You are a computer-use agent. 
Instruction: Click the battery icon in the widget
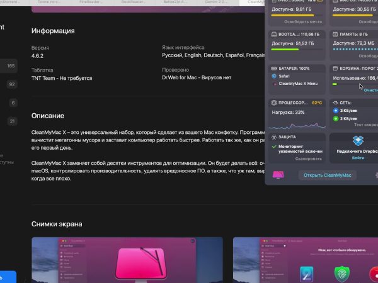273,67
